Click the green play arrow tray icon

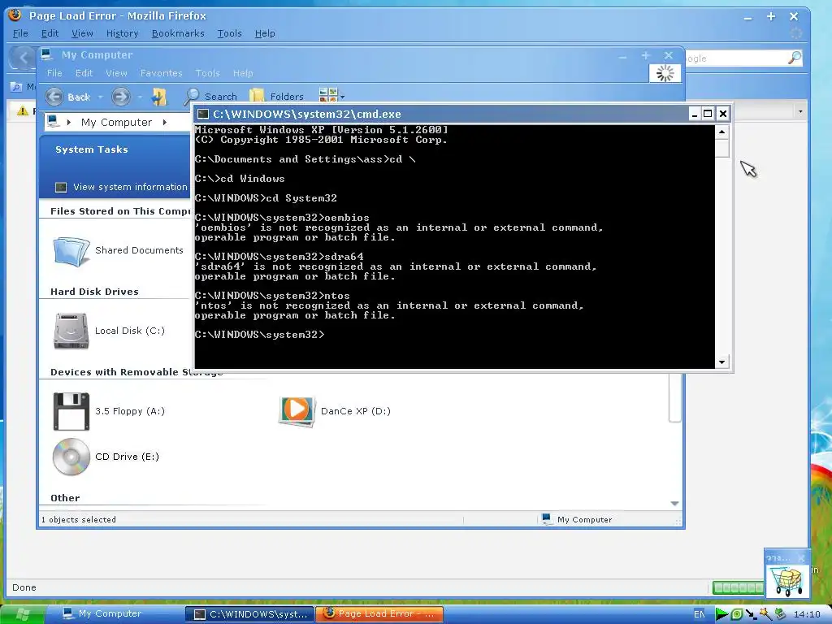pos(721,614)
